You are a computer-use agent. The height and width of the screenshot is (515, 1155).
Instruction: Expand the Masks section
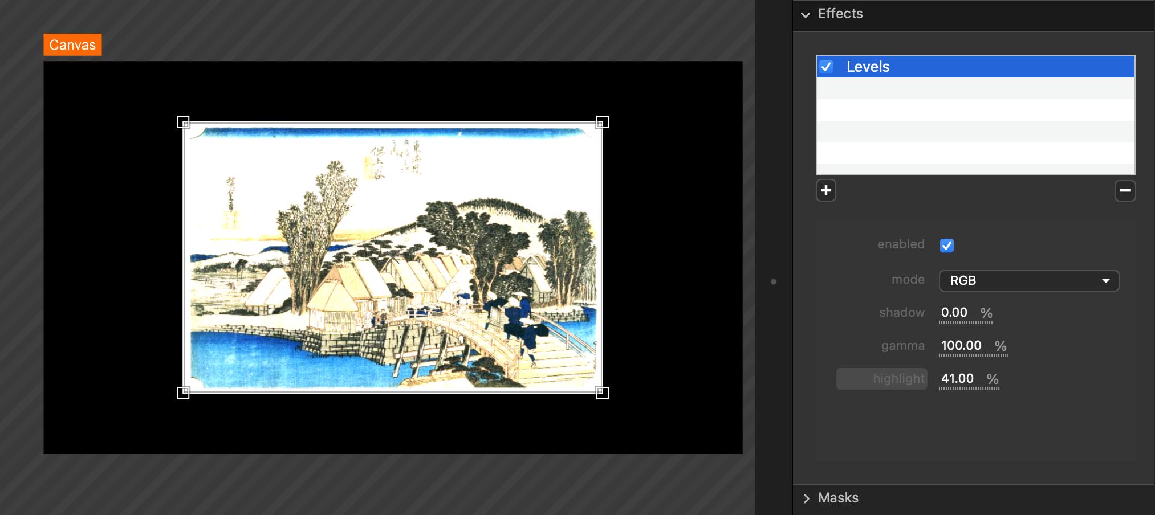tap(806, 498)
